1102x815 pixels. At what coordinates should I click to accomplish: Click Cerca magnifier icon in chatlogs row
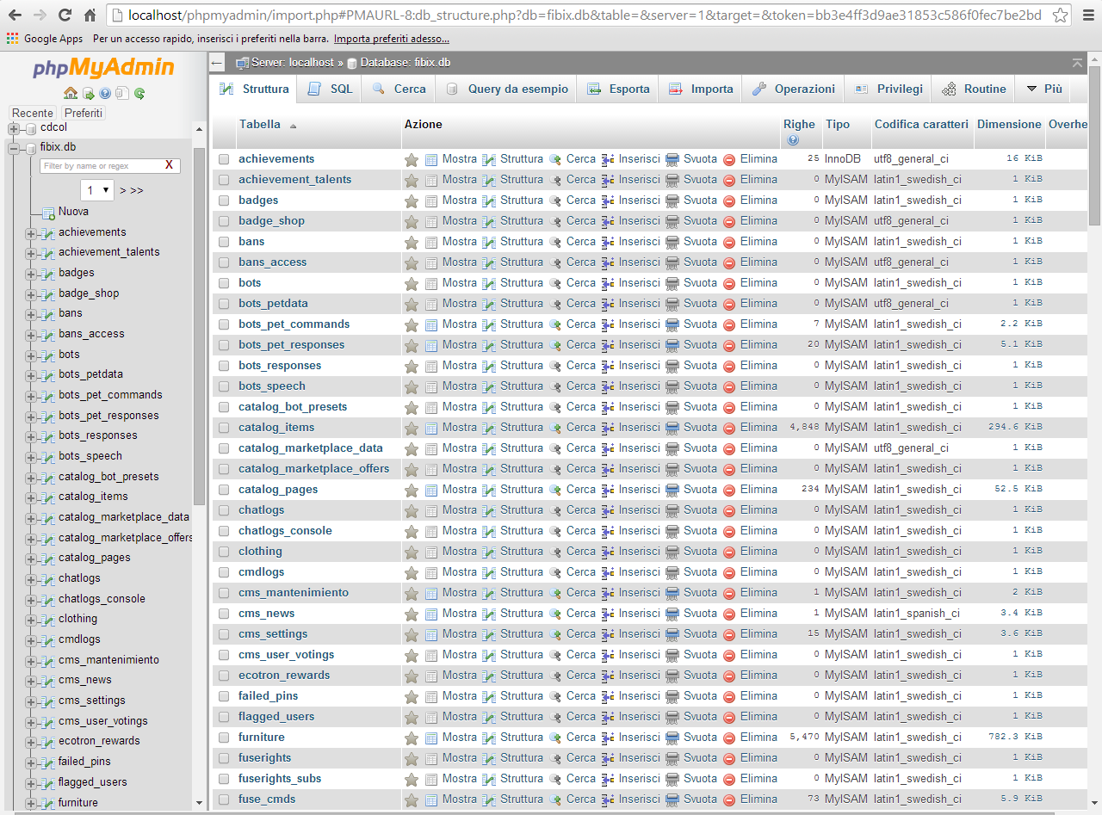tap(556, 510)
